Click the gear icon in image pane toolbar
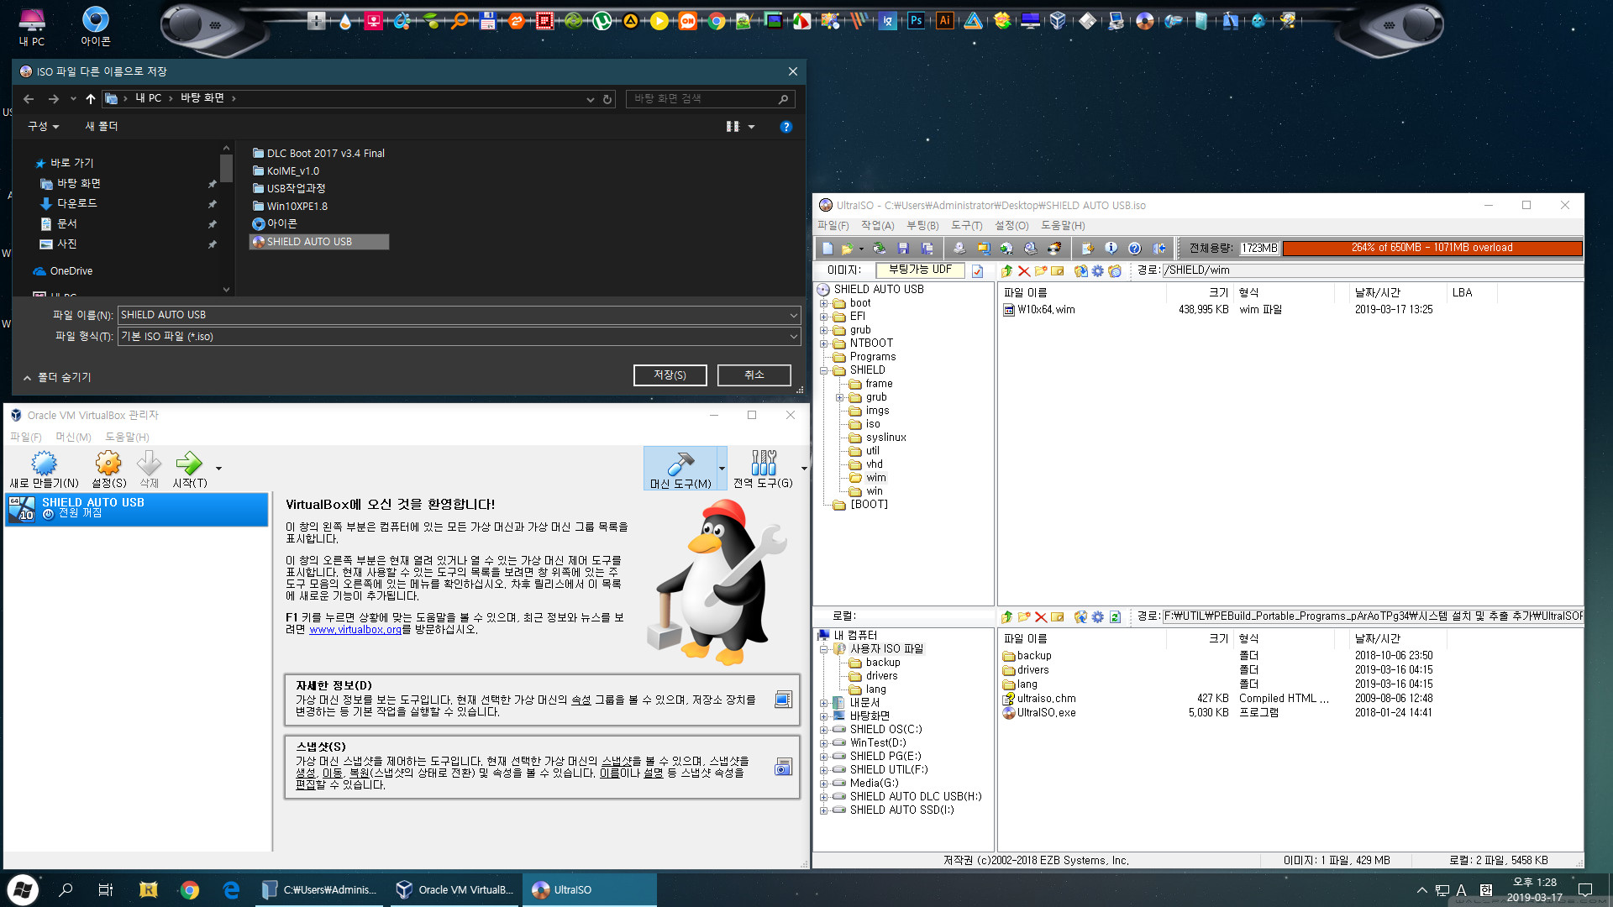The image size is (1613, 907). 1097,270
